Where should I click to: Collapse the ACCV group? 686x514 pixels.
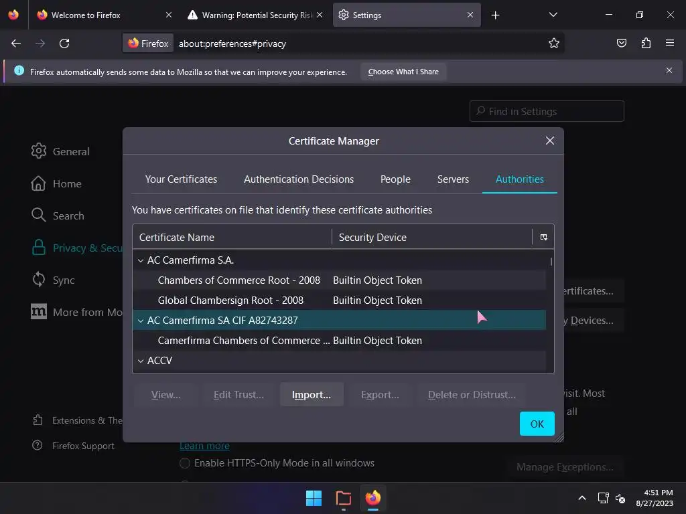[141, 361]
